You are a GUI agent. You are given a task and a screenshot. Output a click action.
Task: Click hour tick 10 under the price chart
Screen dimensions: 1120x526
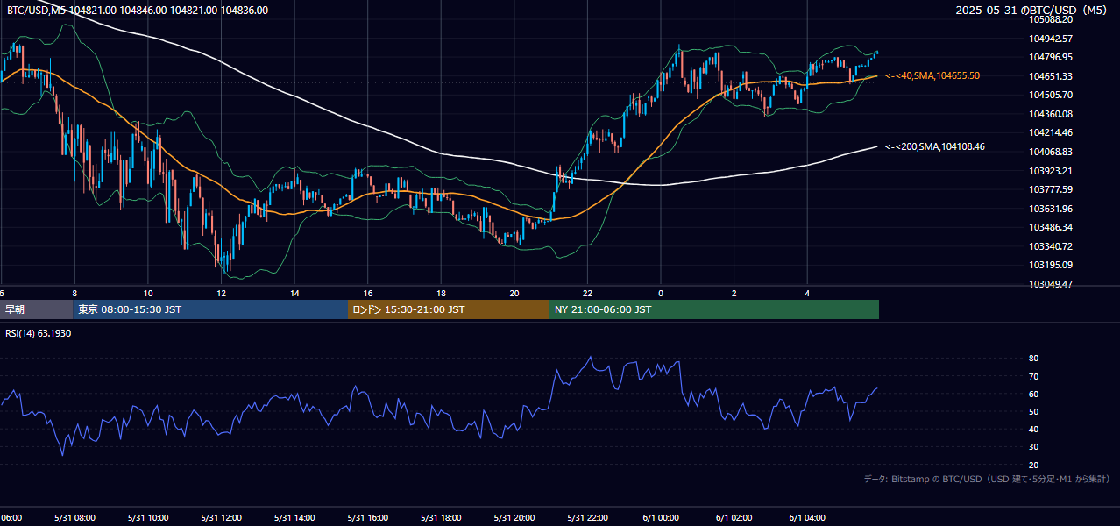[x=148, y=293]
